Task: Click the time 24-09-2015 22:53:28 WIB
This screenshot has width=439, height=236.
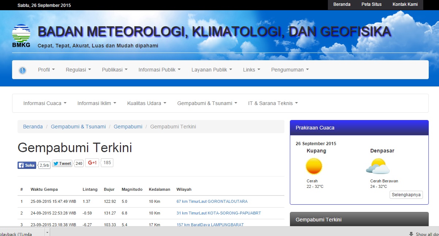Action: pos(53,213)
